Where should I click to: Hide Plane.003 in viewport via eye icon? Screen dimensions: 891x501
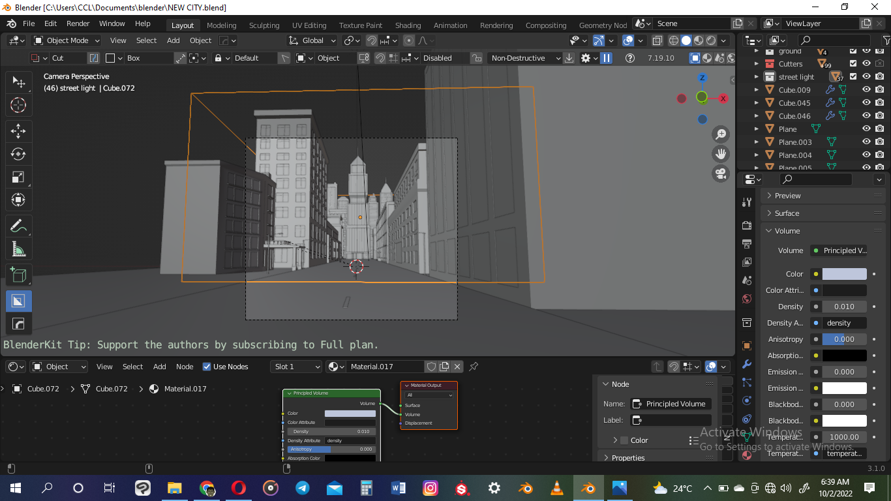[x=866, y=142]
